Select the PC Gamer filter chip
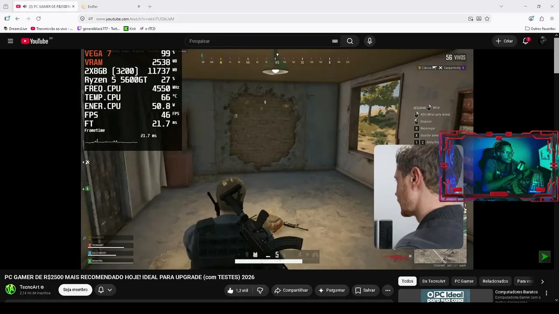Image resolution: width=559 pixels, height=314 pixels. tap(464, 281)
